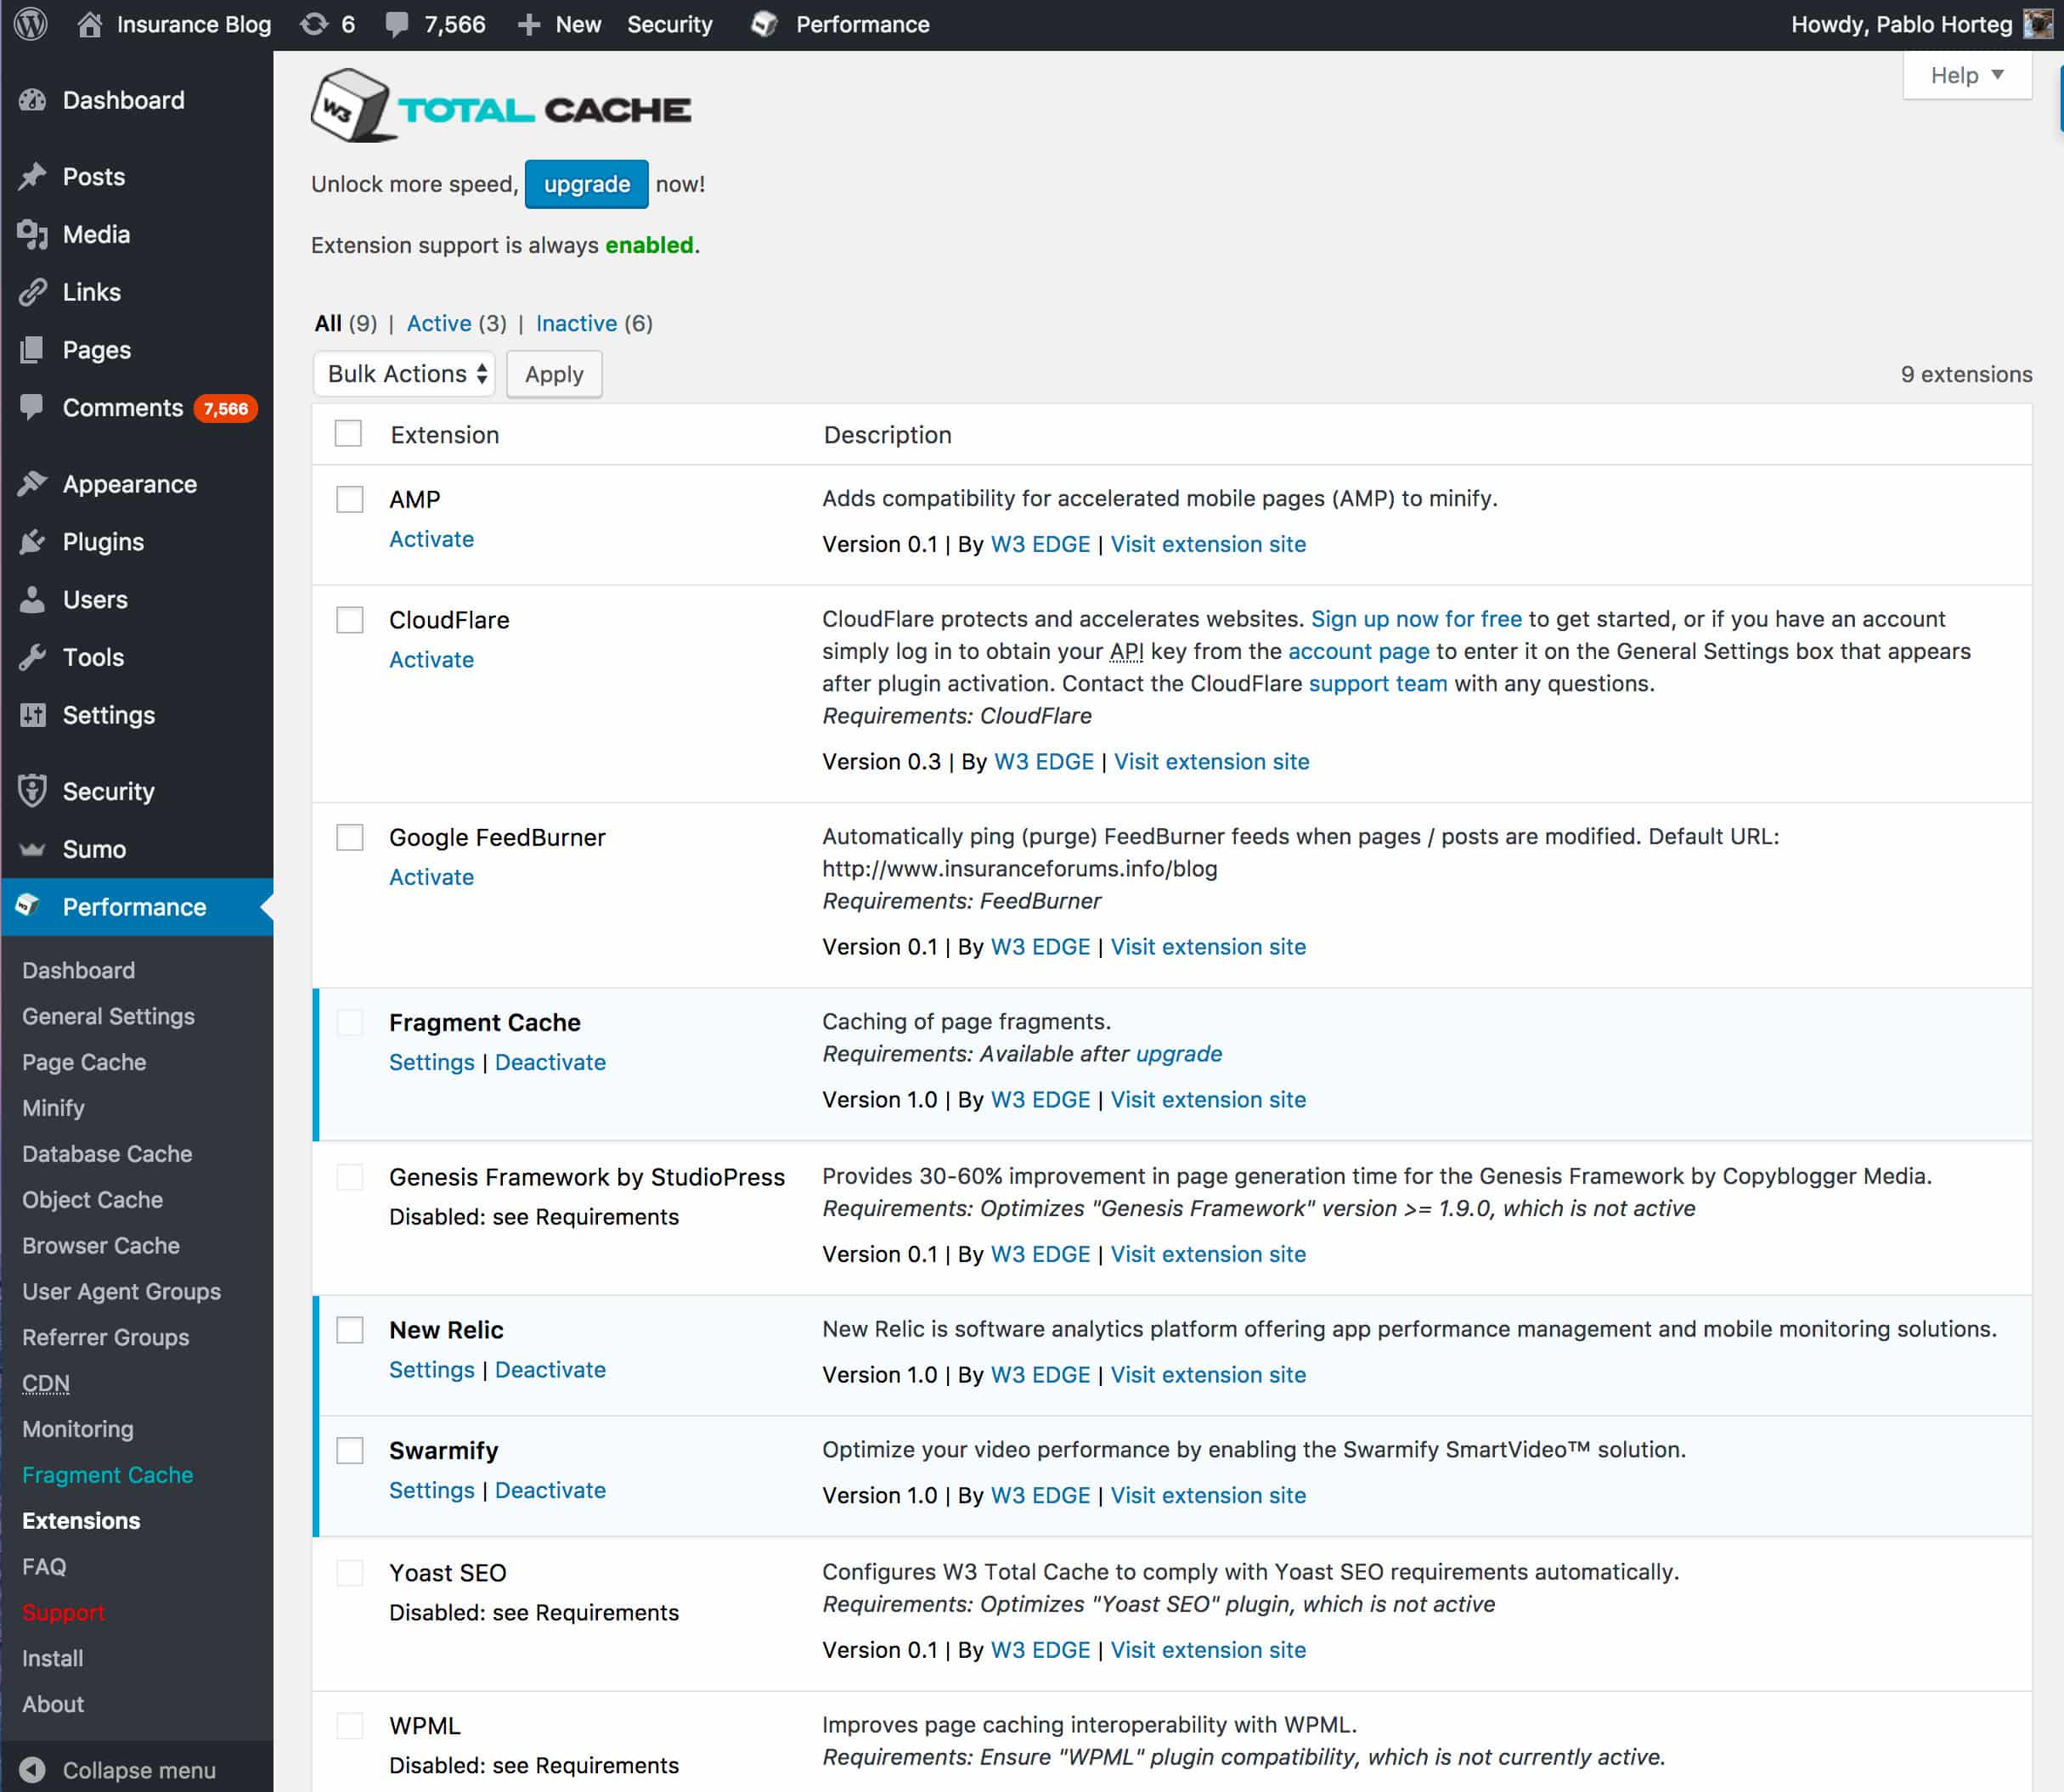Open Fragment Cache in Performance submenu
The width and height of the screenshot is (2064, 1792).
click(x=107, y=1475)
